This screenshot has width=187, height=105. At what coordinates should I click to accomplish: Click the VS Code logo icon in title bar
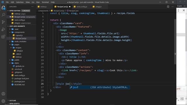click(2, 2)
